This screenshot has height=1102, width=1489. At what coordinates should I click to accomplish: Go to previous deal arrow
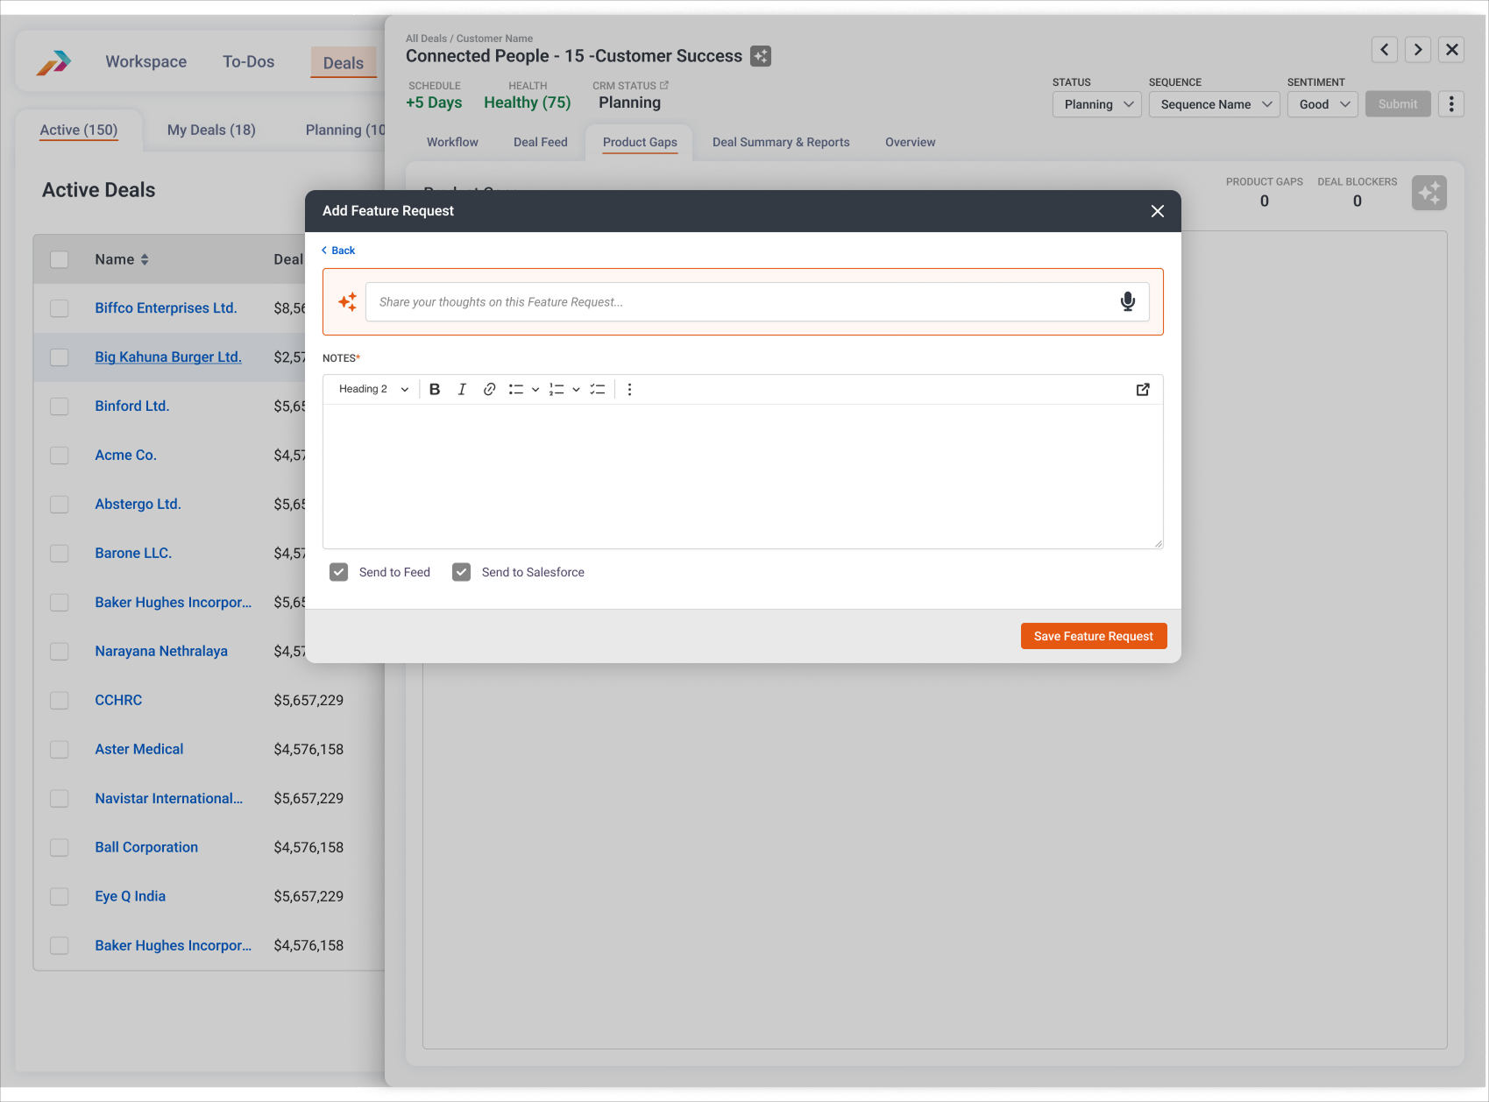1385,49
